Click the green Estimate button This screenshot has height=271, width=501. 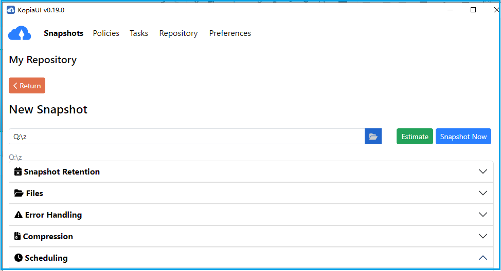coord(415,137)
